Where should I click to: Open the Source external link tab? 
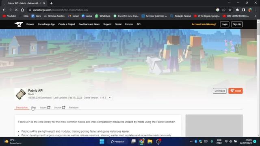click(x=60, y=107)
